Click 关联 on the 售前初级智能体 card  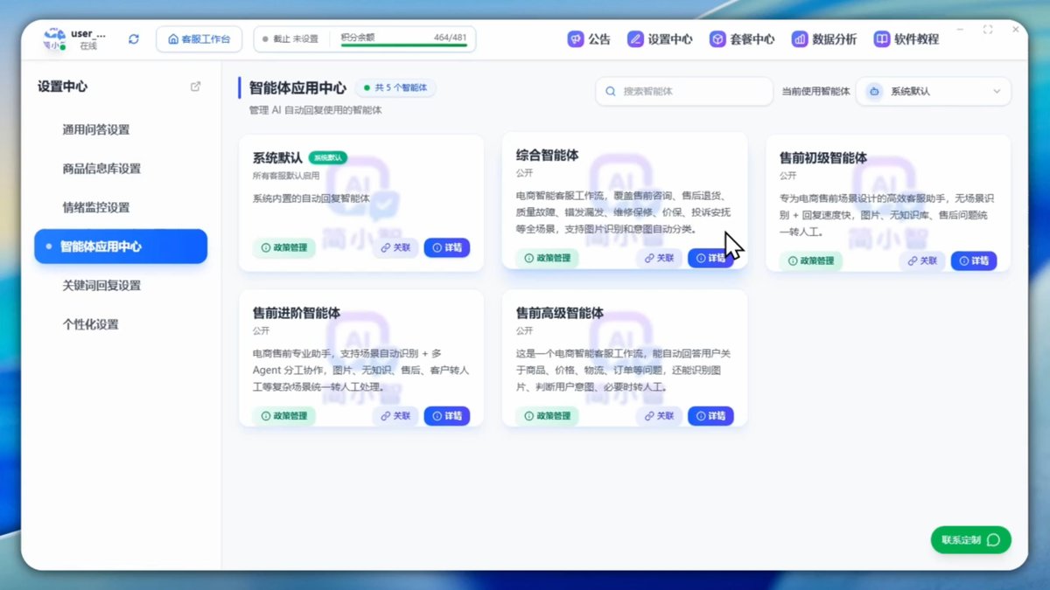[x=922, y=260]
